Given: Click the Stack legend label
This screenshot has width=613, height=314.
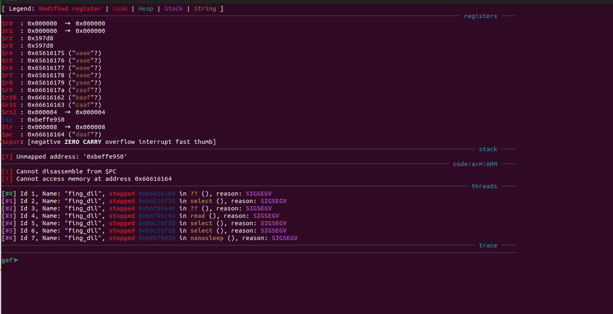Looking at the screenshot, I should tap(173, 8).
